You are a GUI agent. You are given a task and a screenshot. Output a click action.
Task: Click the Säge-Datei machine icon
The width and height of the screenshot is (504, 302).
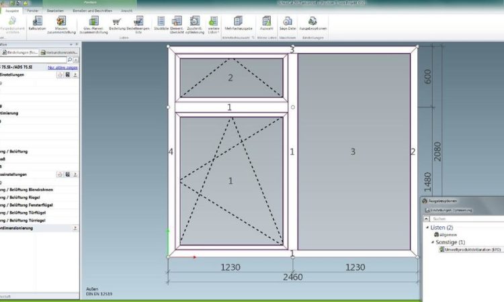287,24
